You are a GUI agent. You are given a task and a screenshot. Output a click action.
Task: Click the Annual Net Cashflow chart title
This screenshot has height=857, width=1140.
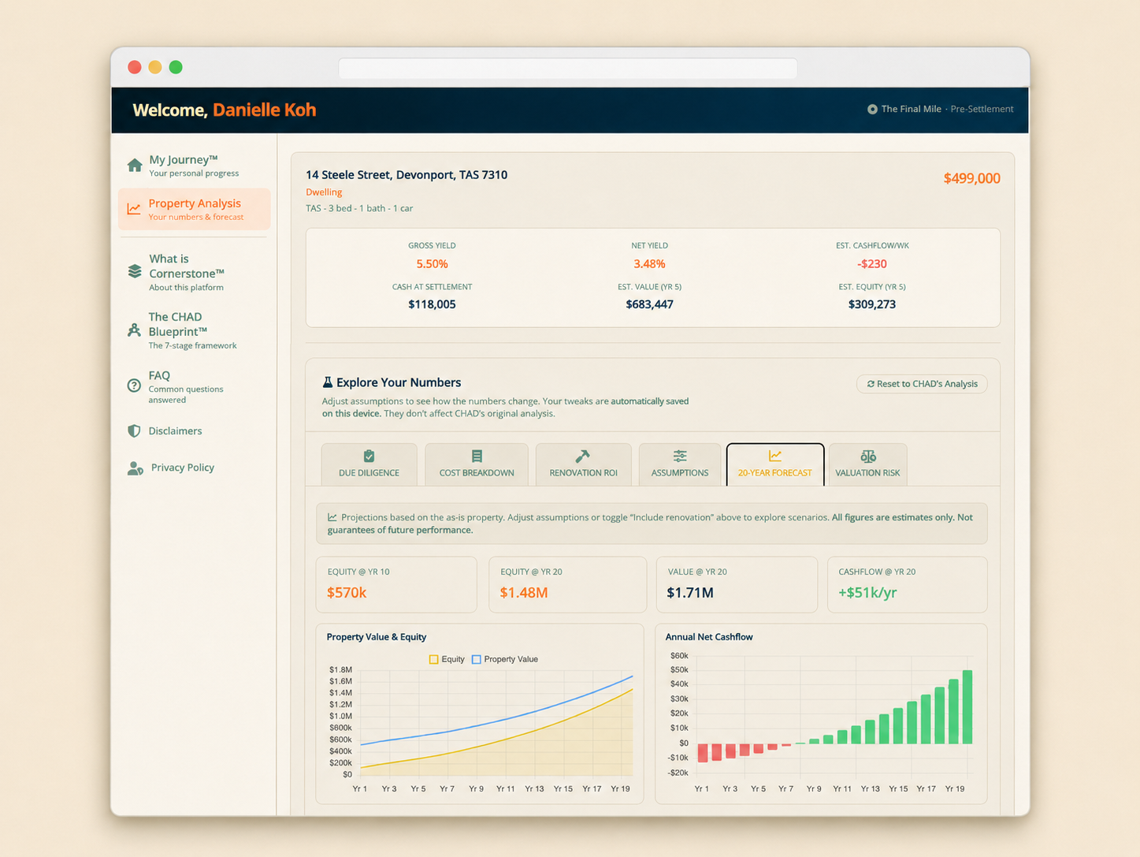point(708,637)
